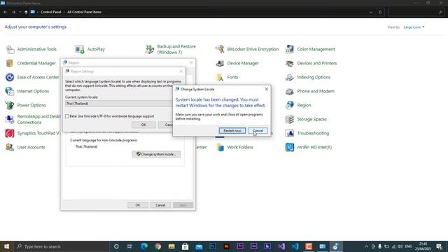448x252 pixels.
Task: Expand recent locations dropdown beside Forward arrow
Action: click(20, 12)
